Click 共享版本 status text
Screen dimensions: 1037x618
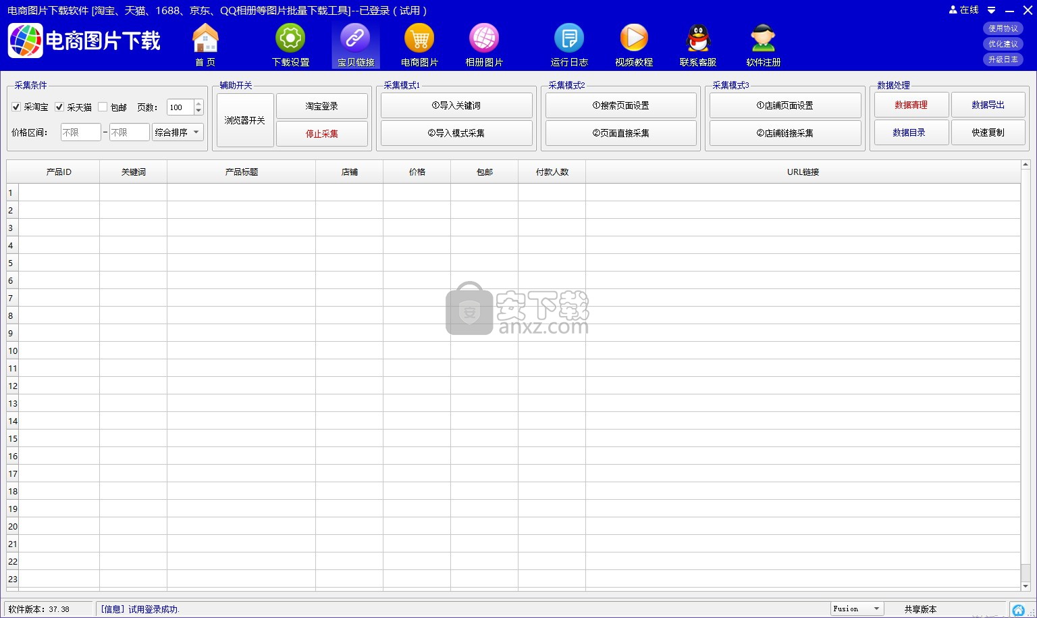[921, 609]
